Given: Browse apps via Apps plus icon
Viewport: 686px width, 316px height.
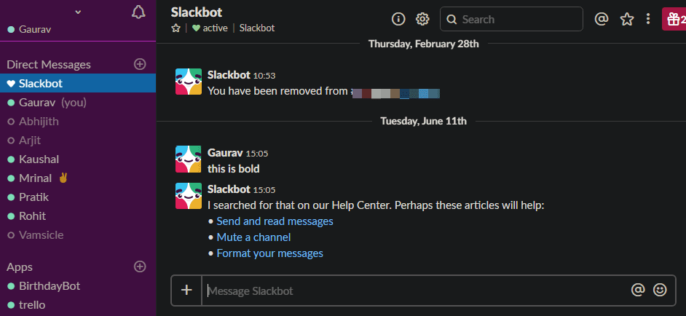Looking at the screenshot, I should [140, 266].
